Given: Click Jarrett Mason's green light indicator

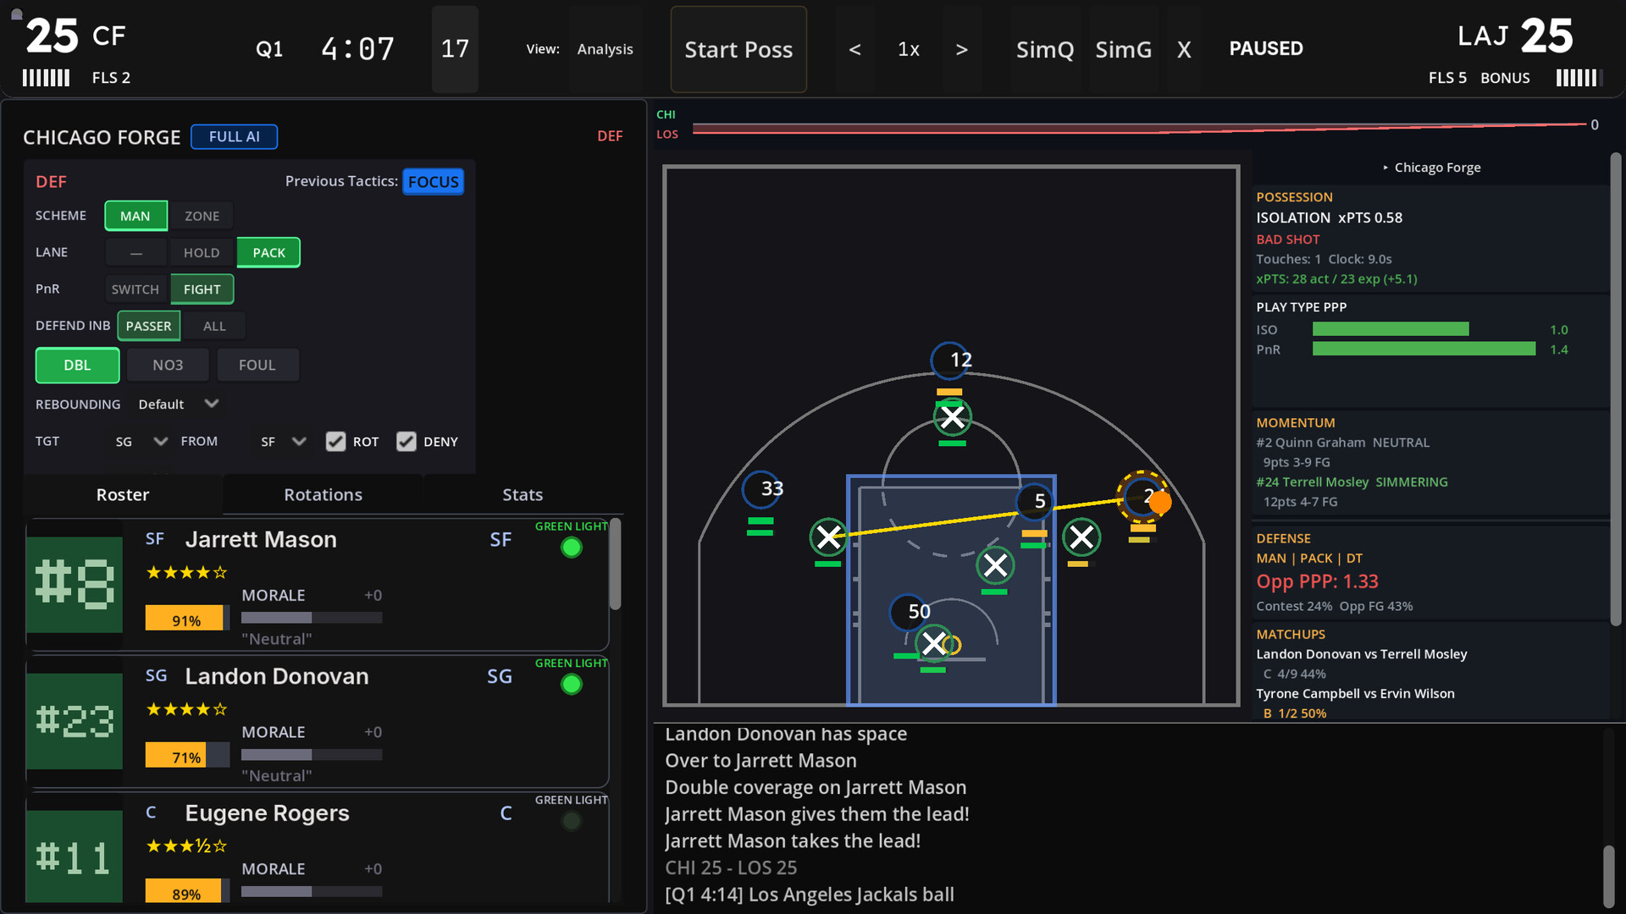Looking at the screenshot, I should pos(572,548).
